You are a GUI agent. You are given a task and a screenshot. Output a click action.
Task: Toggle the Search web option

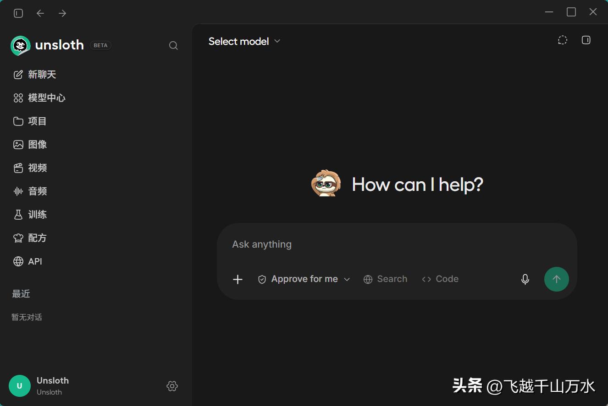coord(385,279)
